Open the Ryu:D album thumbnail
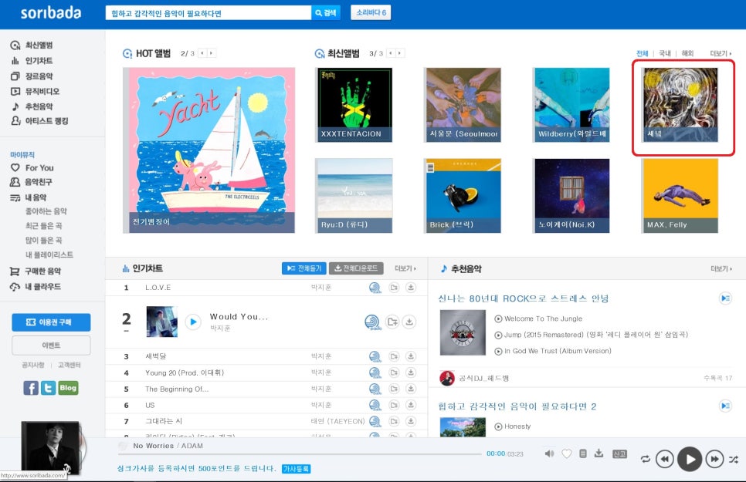746x482 pixels. (x=354, y=195)
